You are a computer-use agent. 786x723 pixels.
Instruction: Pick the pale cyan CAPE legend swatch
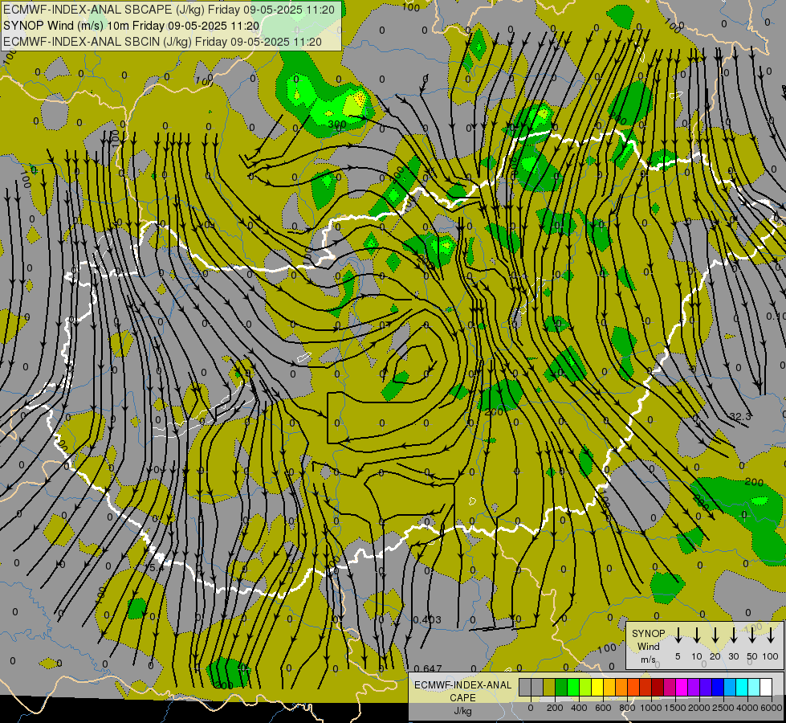(755, 687)
